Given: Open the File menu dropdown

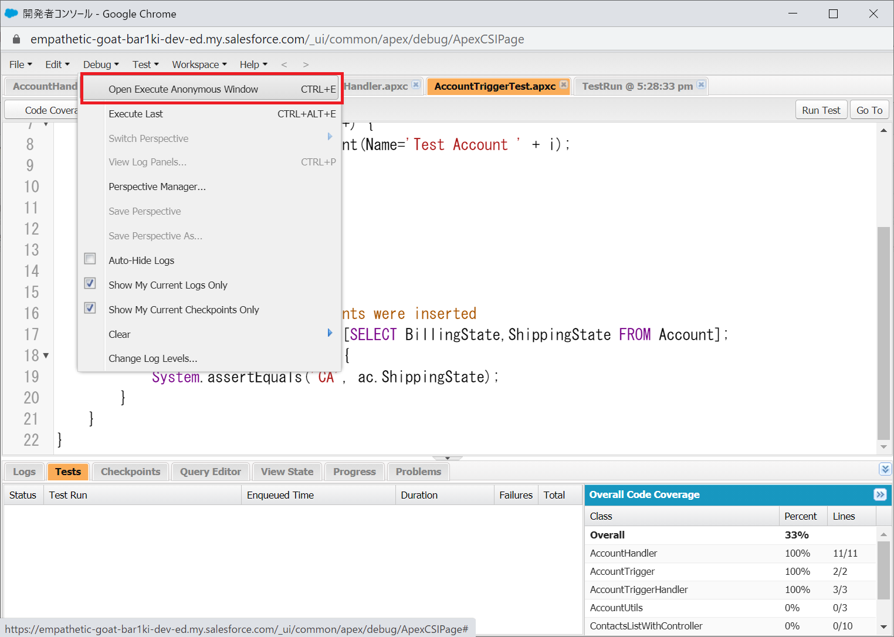Looking at the screenshot, I should click(21, 65).
